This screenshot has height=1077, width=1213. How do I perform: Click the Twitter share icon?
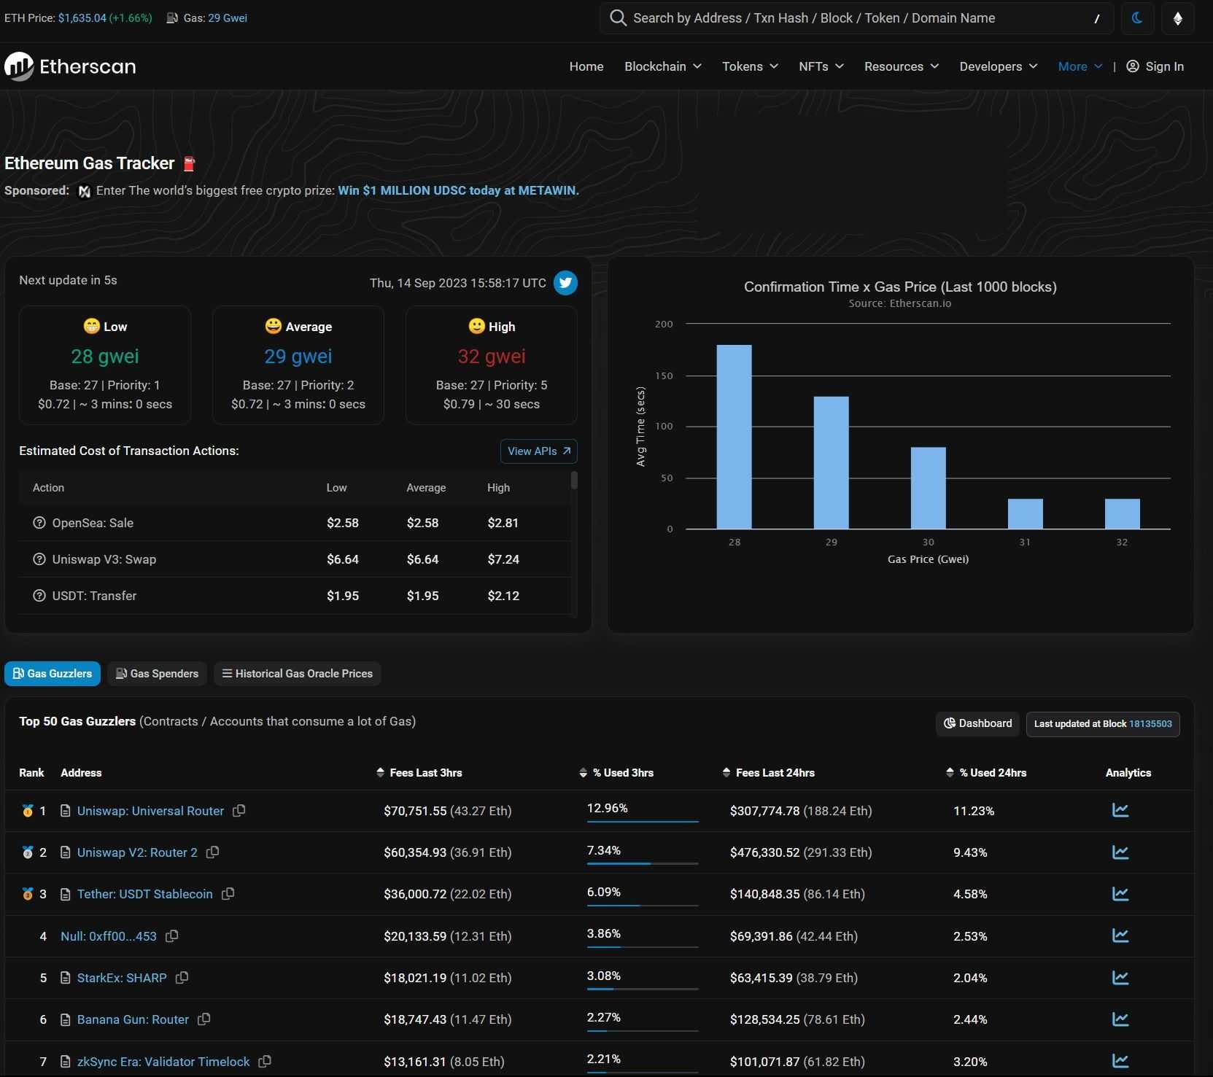coord(565,283)
